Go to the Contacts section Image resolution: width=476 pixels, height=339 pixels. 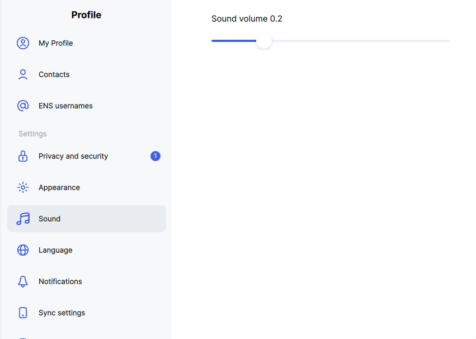[87, 74]
